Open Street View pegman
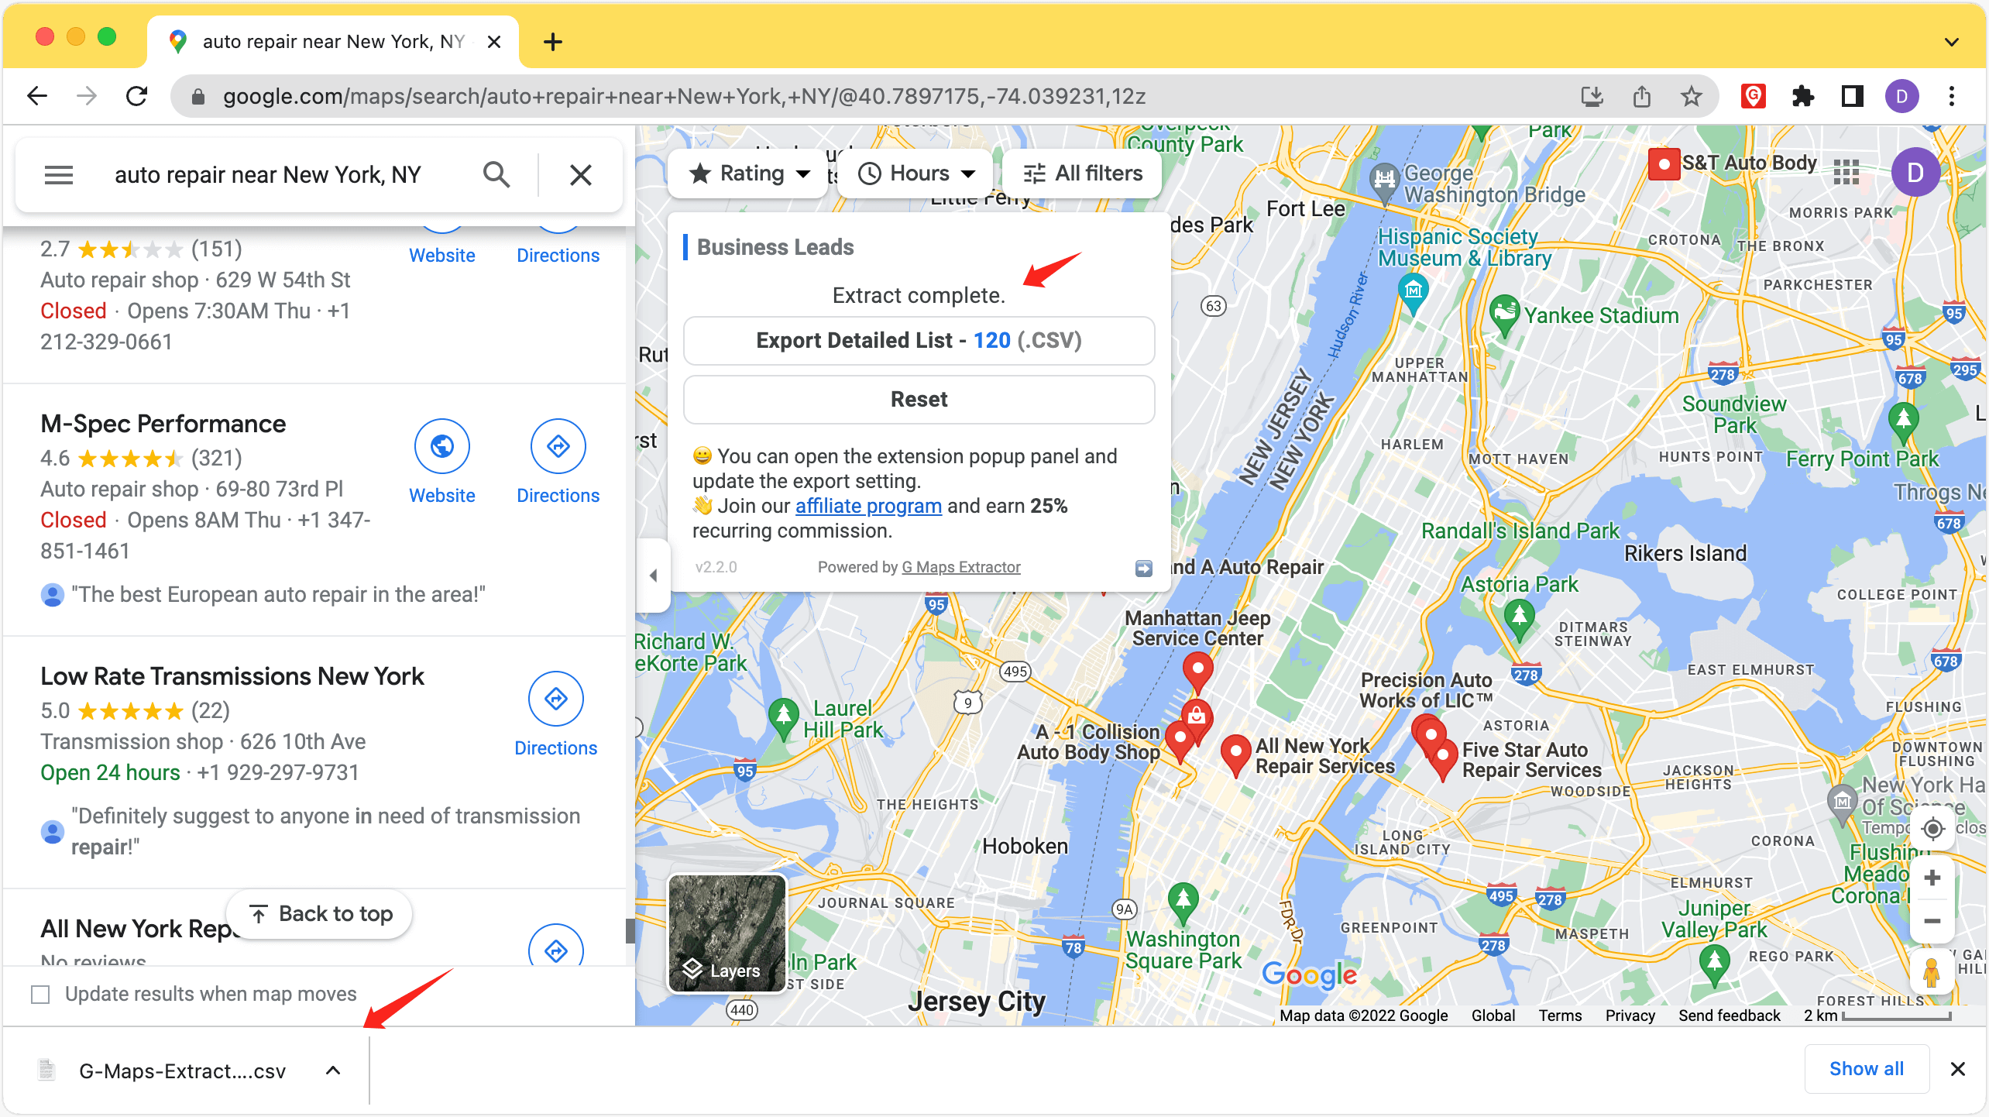The height and width of the screenshot is (1117, 1989). coord(1932,973)
